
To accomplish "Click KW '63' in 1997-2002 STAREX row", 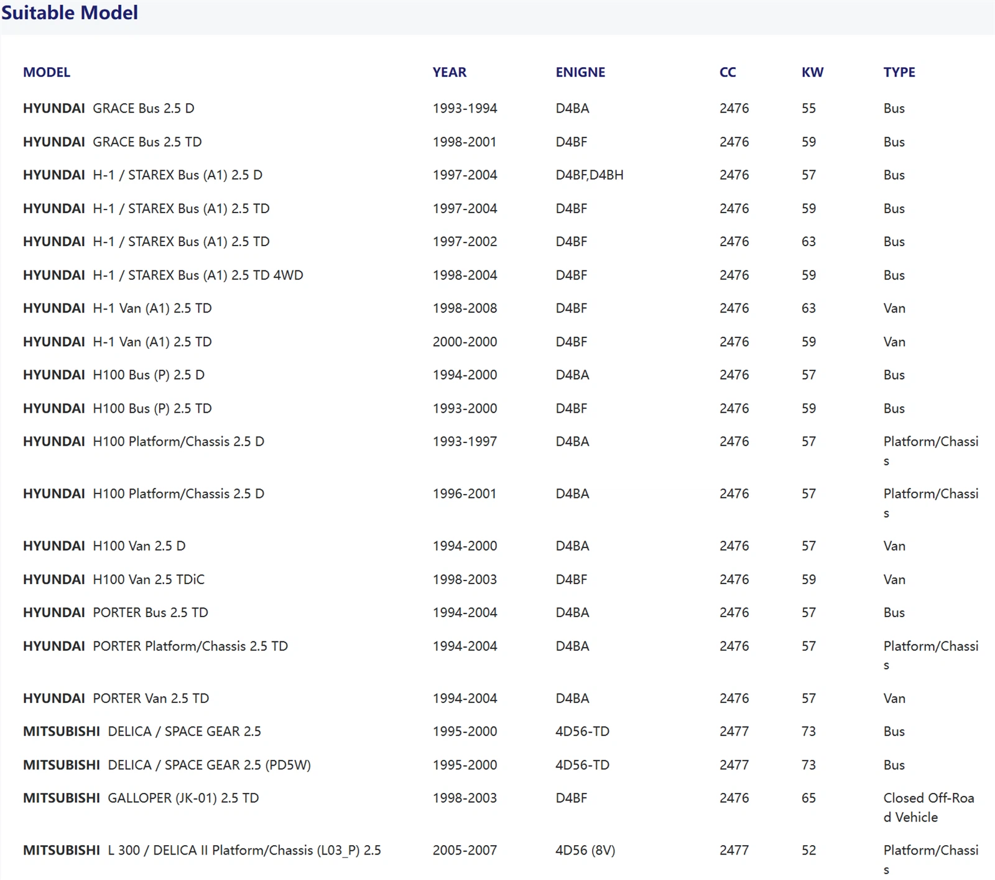I will click(808, 241).
